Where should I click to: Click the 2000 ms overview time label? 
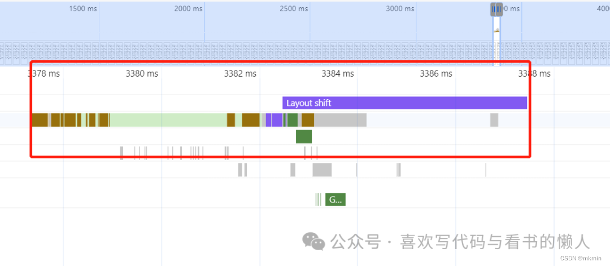[188, 8]
